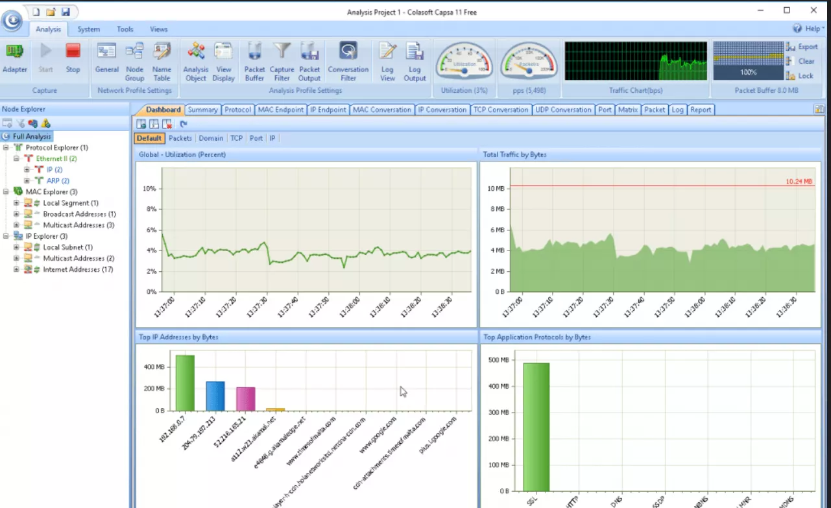Switch to the Views ribbon tab
The image size is (831, 508).
click(x=159, y=29)
